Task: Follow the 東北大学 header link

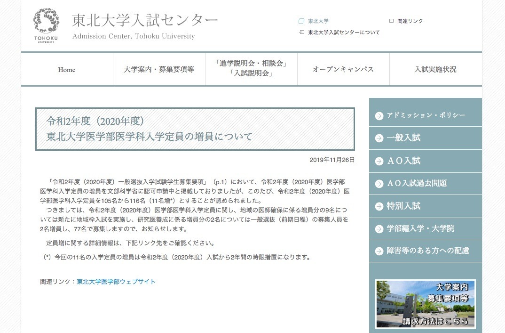Action: [318, 21]
